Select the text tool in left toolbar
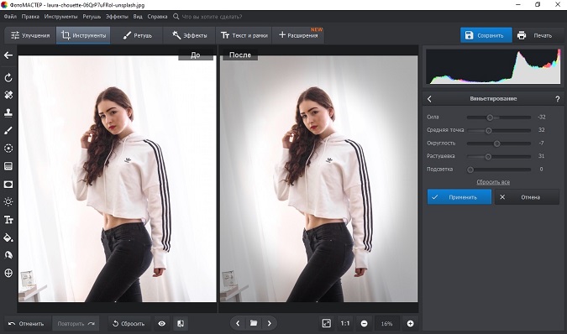567x334 pixels. 8,220
